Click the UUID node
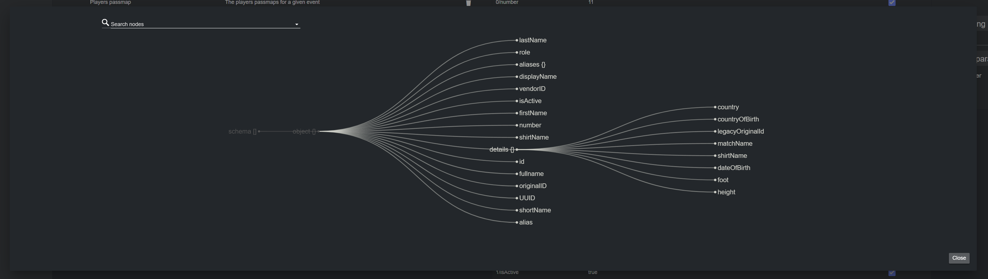 527,198
